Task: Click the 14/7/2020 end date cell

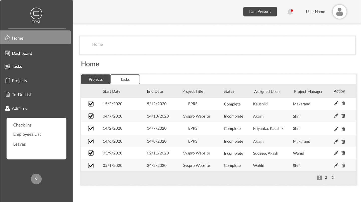Action: click(x=157, y=128)
